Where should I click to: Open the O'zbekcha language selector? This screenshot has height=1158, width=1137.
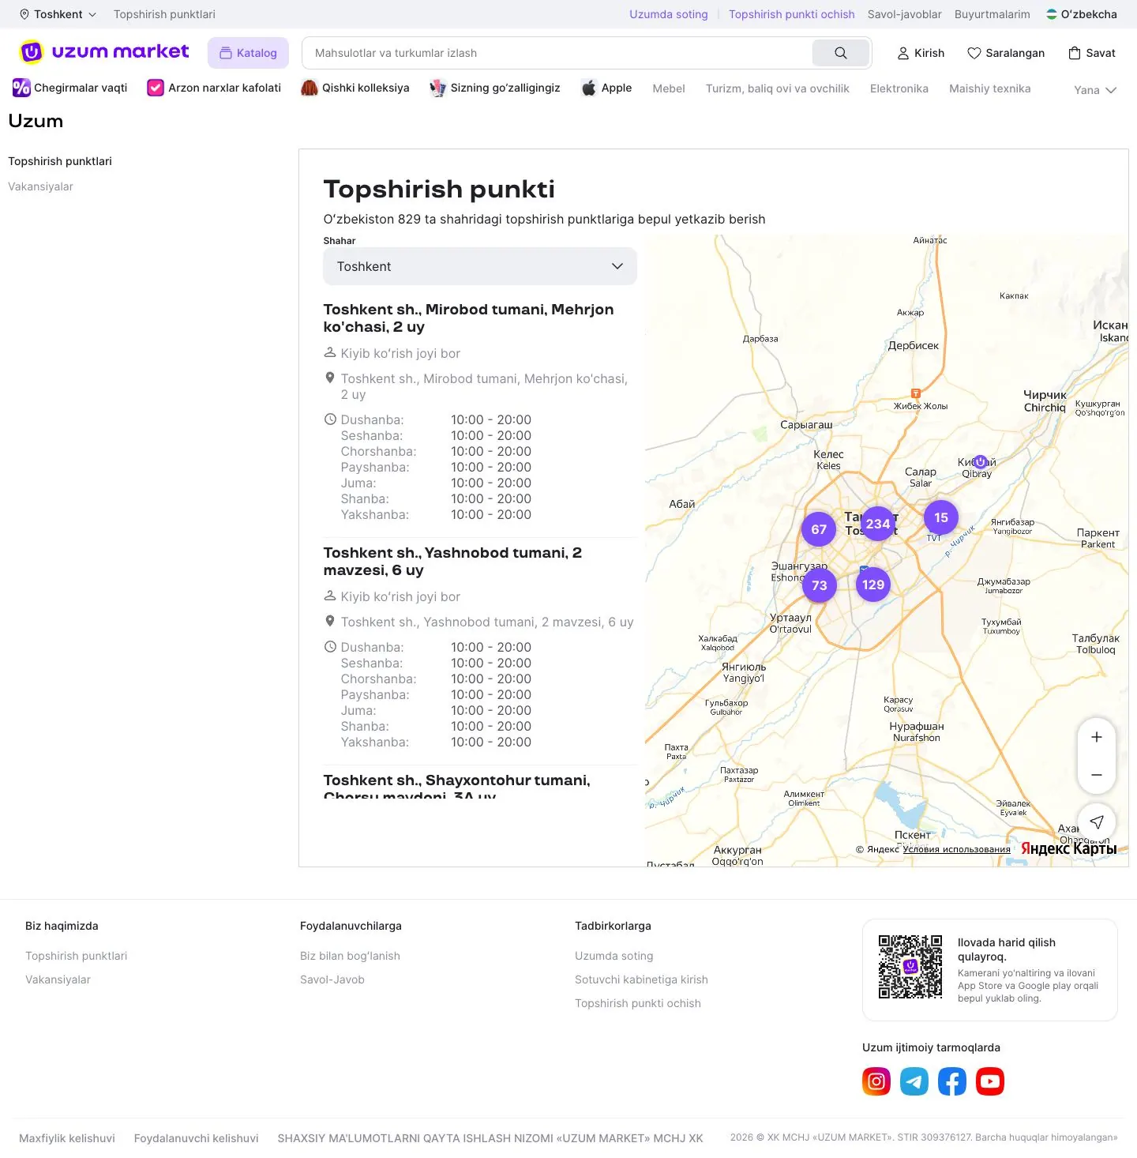[x=1082, y=14]
